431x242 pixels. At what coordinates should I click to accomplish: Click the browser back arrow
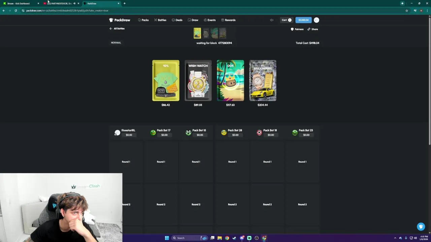point(4,11)
